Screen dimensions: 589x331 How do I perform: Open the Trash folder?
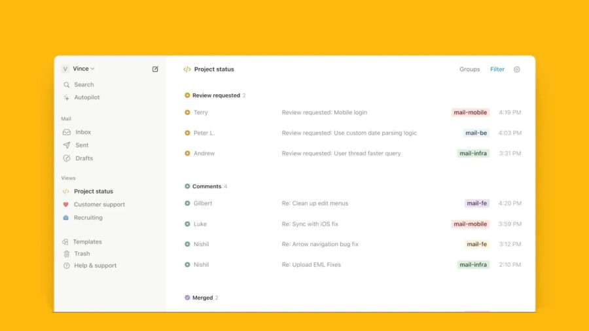pyautogui.click(x=82, y=254)
